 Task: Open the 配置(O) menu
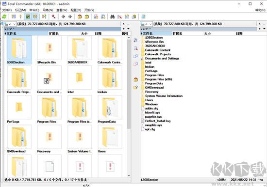[76, 10]
